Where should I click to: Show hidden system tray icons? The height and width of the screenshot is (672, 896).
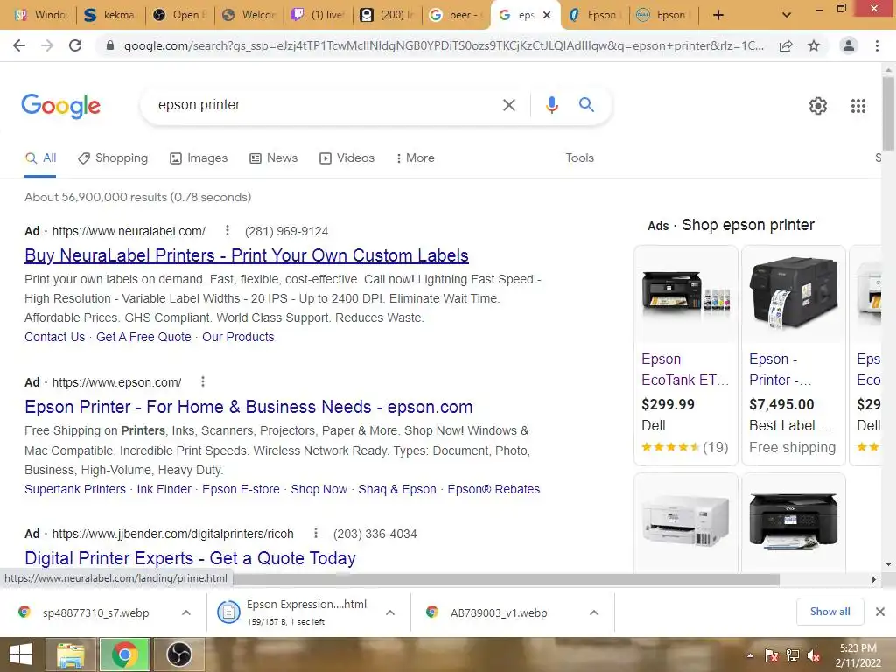click(750, 655)
